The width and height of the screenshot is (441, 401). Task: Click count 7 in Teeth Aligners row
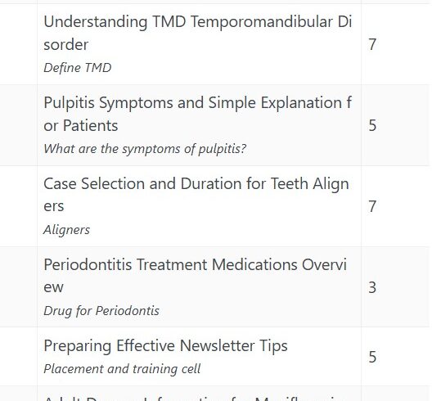coord(372,206)
